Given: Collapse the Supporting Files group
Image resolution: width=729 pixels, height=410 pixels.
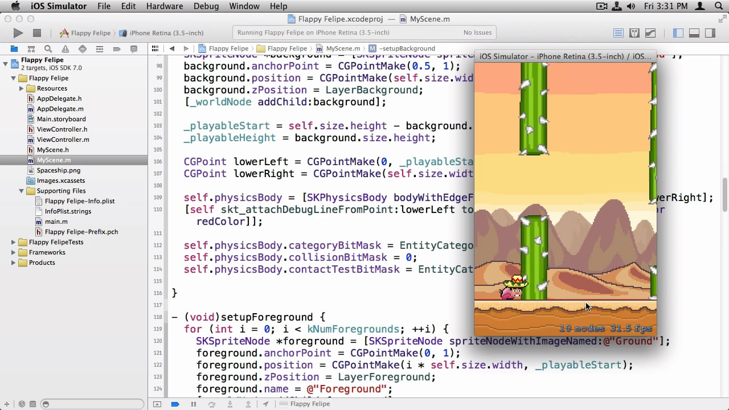Looking at the screenshot, I should (22, 191).
